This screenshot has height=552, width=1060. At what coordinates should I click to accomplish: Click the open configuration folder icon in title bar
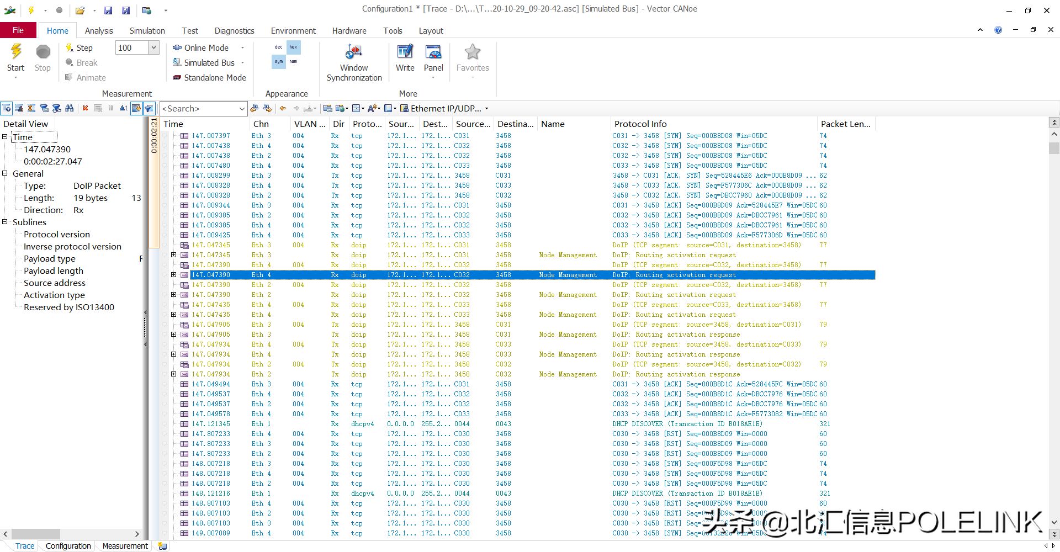tap(80, 10)
